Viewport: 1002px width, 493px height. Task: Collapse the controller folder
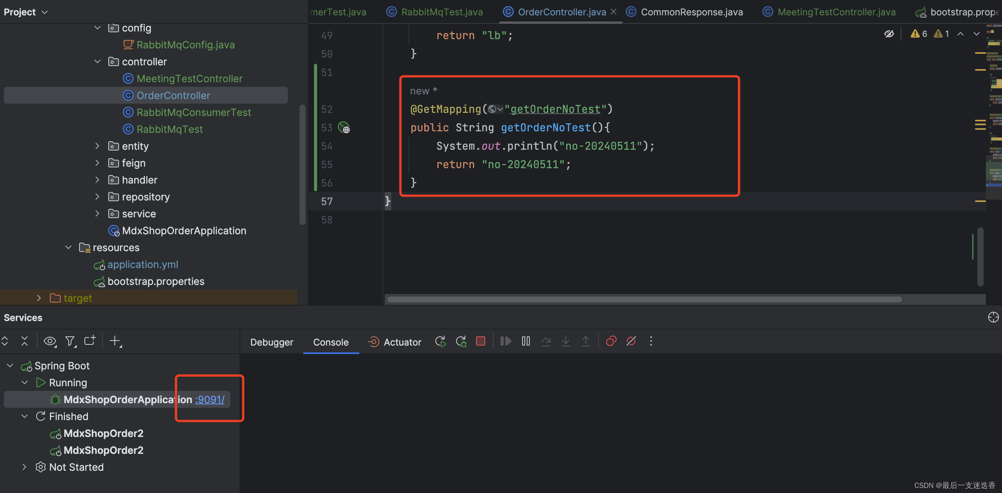97,61
